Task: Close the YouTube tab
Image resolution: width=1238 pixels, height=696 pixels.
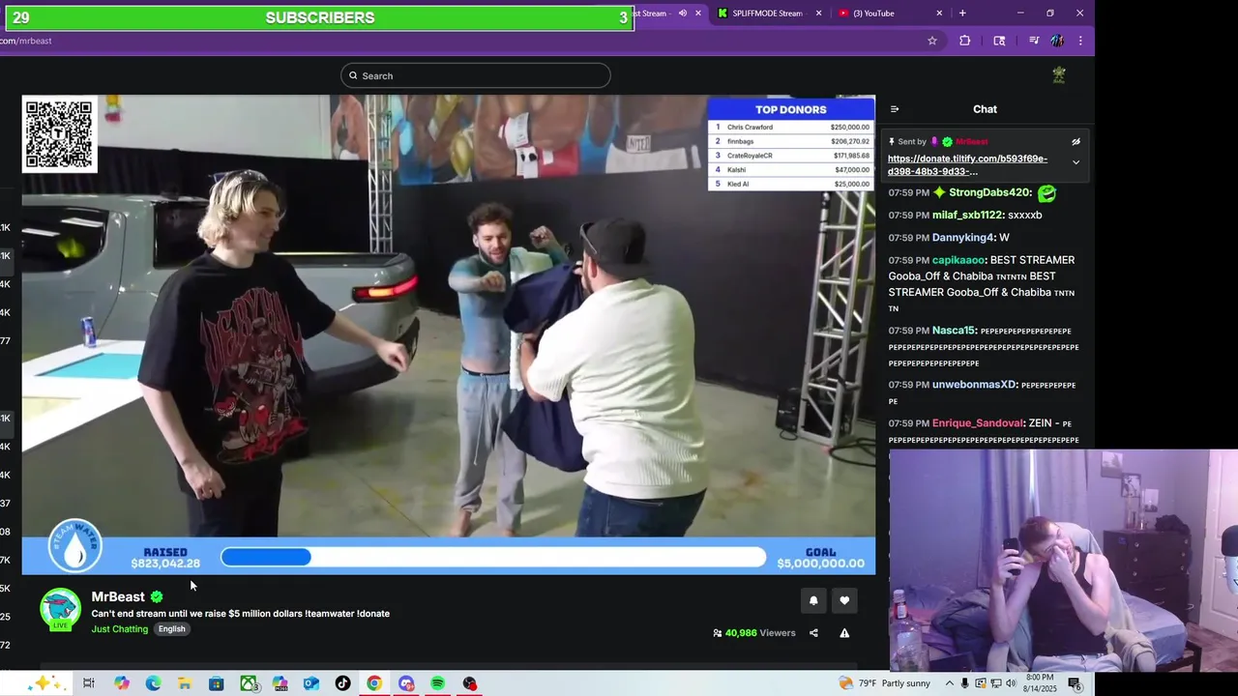Action: coord(939,14)
